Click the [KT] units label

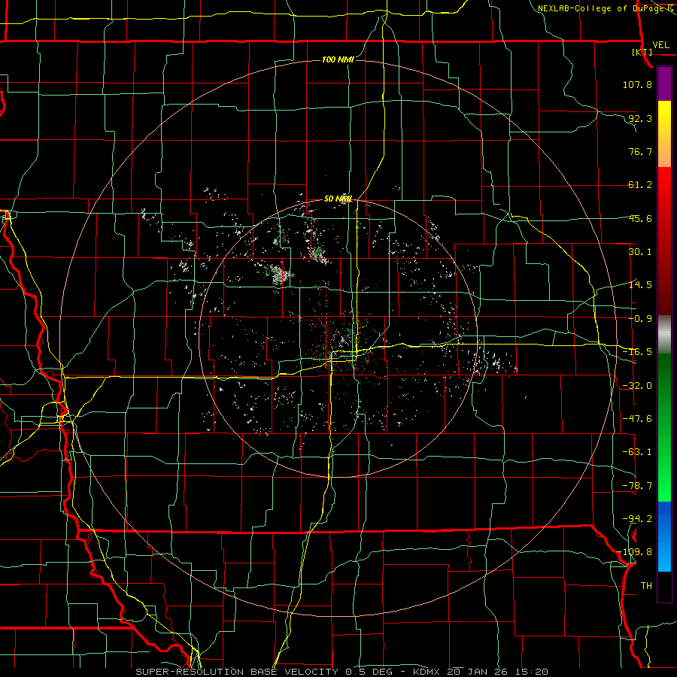pos(642,52)
